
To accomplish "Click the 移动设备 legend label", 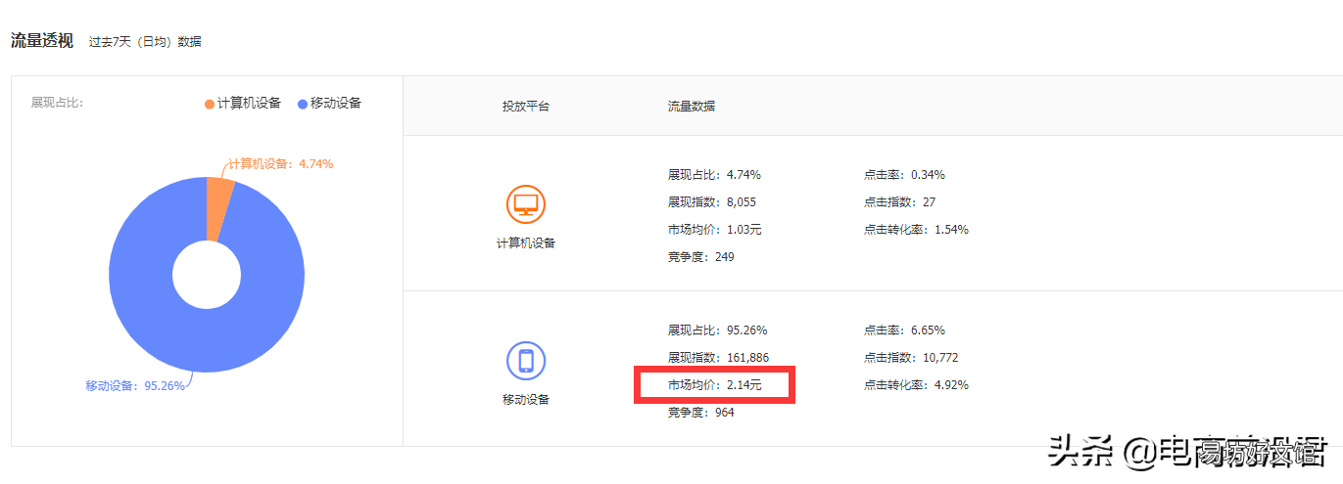I will [336, 104].
